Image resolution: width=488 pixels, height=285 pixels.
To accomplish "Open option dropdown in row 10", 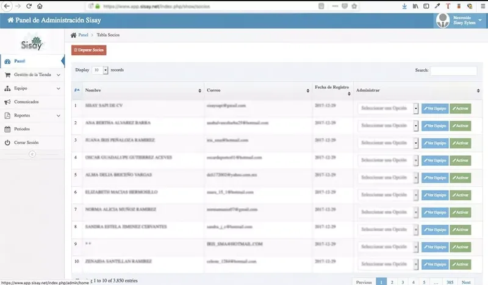I will pos(388,264).
